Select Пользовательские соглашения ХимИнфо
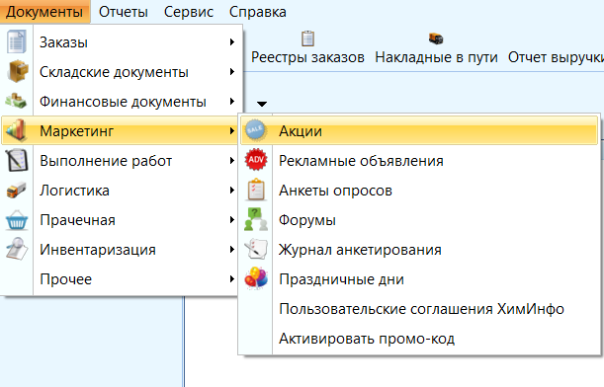Viewport: 604px width, 387px height. (419, 309)
